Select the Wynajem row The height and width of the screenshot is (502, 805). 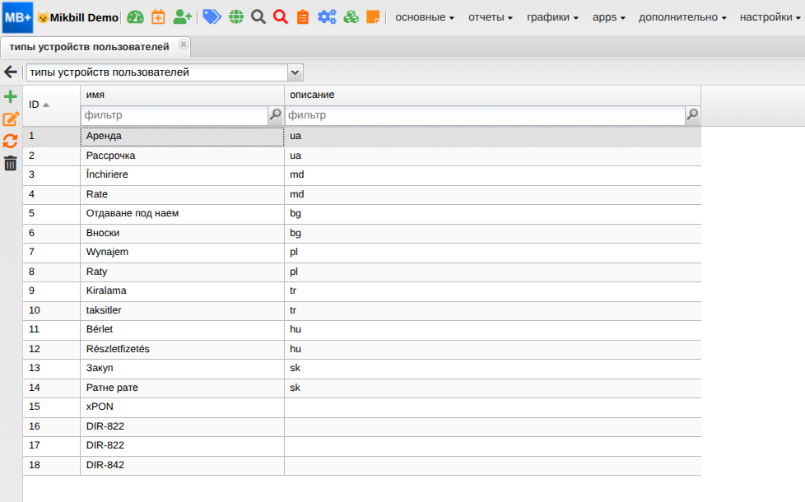pyautogui.click(x=362, y=252)
